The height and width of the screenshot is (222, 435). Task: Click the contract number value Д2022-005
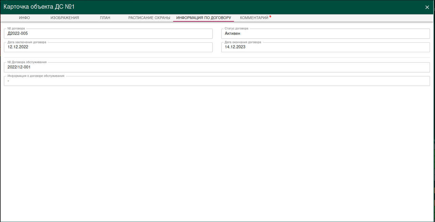tap(18, 34)
